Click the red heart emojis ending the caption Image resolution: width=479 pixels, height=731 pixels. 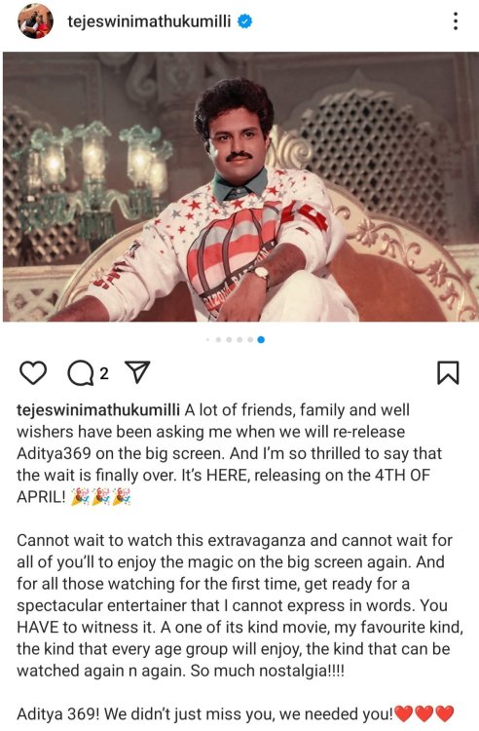coord(424,713)
